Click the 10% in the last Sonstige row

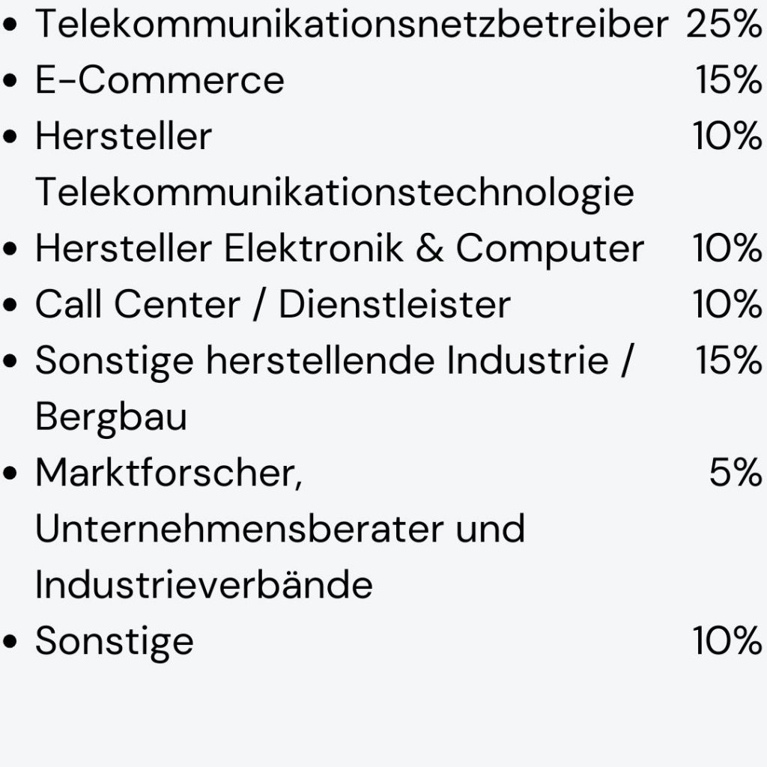(x=727, y=641)
